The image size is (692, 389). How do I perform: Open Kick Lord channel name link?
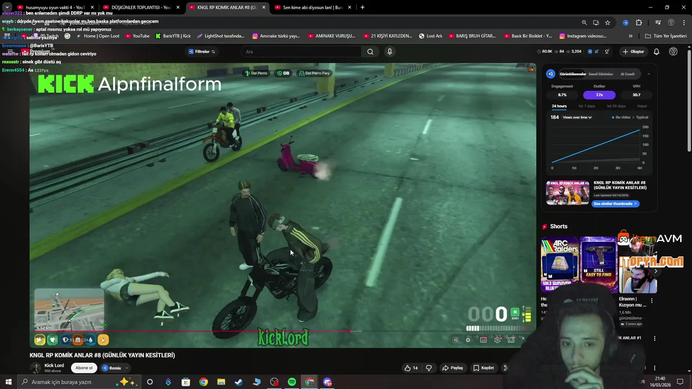54,365
